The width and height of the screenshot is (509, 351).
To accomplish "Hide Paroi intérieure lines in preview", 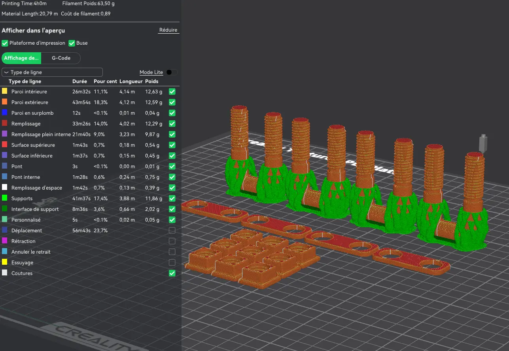I will point(172,91).
